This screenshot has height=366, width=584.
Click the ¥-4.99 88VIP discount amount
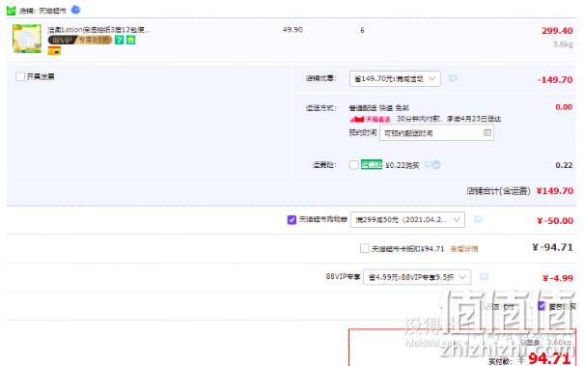click(x=558, y=278)
